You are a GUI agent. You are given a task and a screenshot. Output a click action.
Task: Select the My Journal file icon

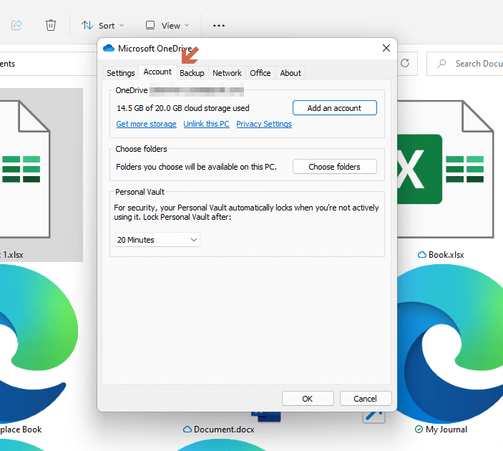coord(449,343)
